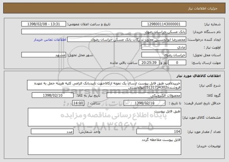Click the label 'مشخصات کالای مورد نیاز:'

pos(202,117)
